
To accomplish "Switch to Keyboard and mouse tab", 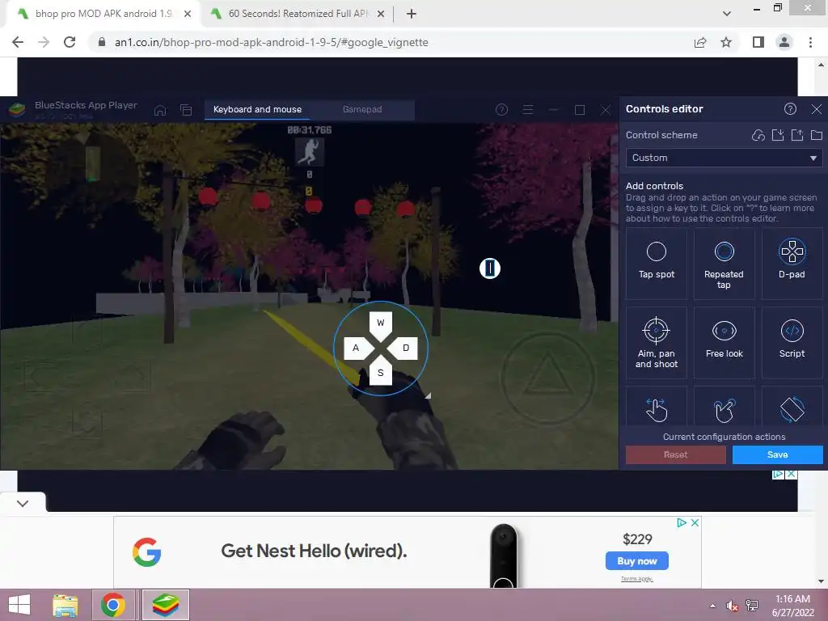I will click(257, 109).
